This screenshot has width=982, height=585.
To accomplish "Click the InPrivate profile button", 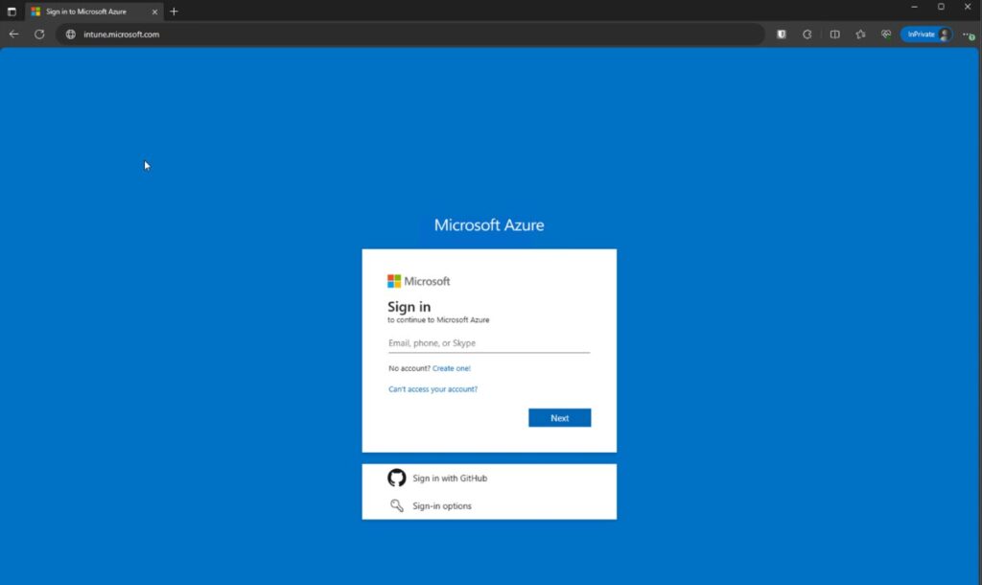I will tap(925, 34).
